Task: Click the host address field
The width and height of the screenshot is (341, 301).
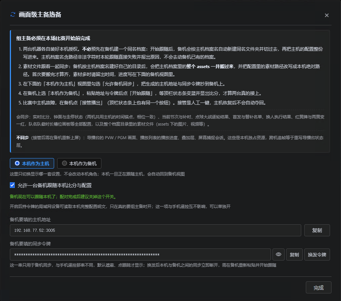Action: pyautogui.click(x=155, y=230)
